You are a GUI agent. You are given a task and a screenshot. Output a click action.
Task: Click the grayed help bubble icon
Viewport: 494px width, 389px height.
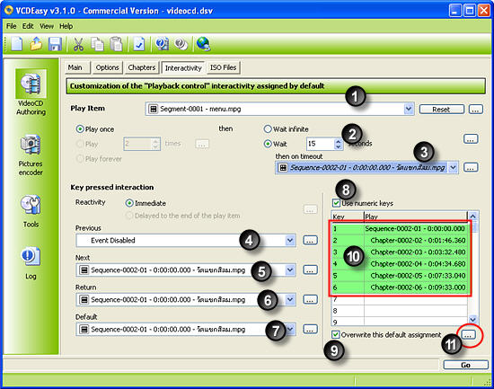(181, 44)
